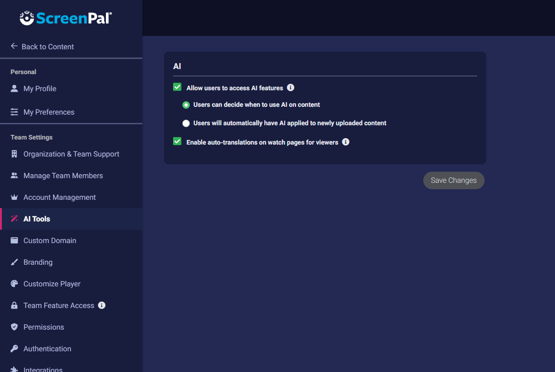Click the palette icon for Customize Player
Screen dimensions: 555x372
pyautogui.click(x=14, y=284)
